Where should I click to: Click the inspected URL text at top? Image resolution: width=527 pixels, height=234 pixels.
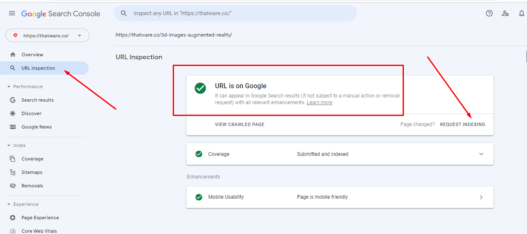[174, 35]
